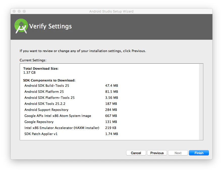Viewport: 223px width, 172px height.
Task: Click SDK Components to Download heading
Action: tap(49, 80)
